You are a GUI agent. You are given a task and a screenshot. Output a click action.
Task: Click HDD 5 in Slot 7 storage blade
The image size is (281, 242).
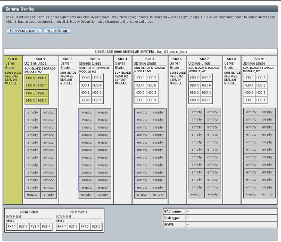pos(206,85)
